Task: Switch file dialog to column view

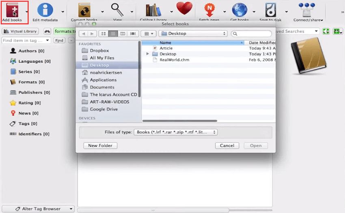Action: point(123,34)
